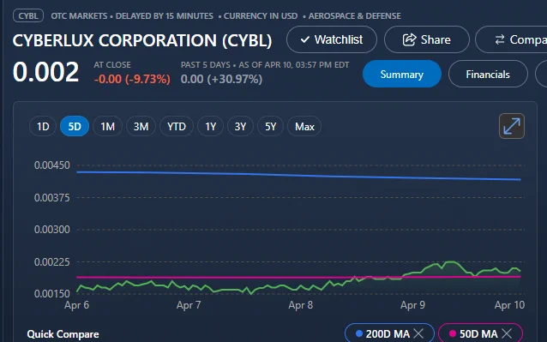
Task: Click the Quick Compare heading
Action: tap(63, 334)
